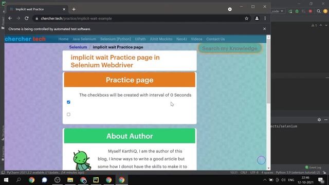Click PyCharm update available status message

tap(46, 173)
